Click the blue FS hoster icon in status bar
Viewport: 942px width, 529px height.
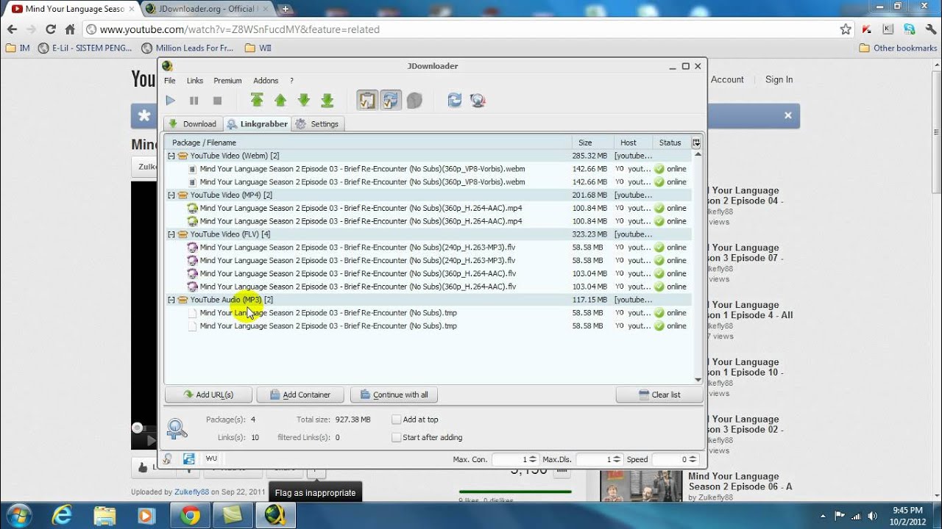click(189, 458)
